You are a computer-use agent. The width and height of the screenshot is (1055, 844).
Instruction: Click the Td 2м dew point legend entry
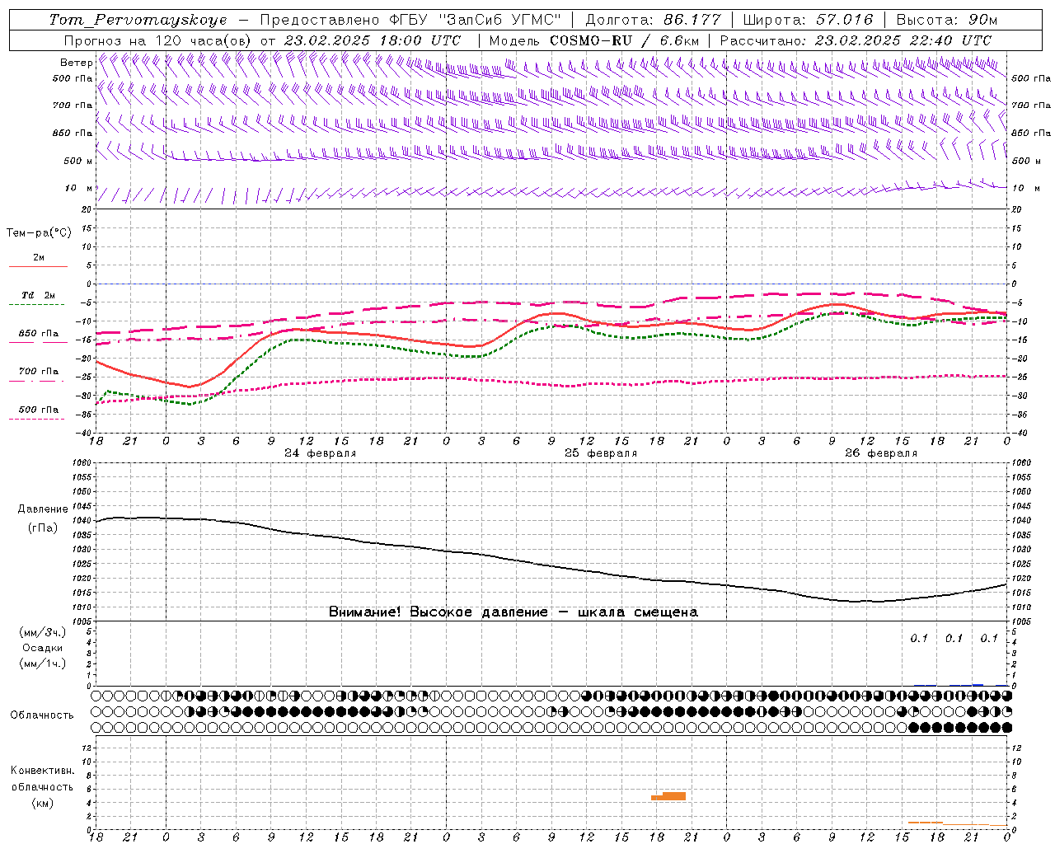(38, 295)
